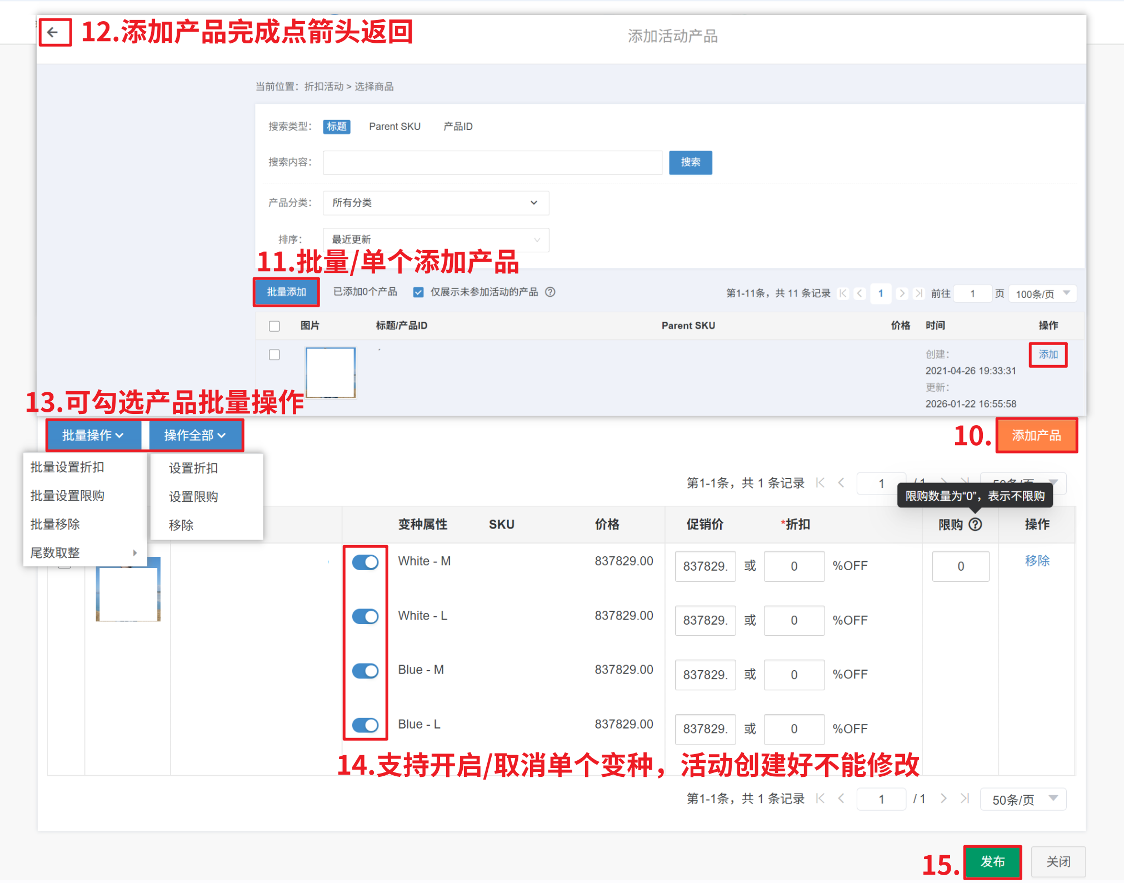Expand the 批量操作 dropdown button

93,435
